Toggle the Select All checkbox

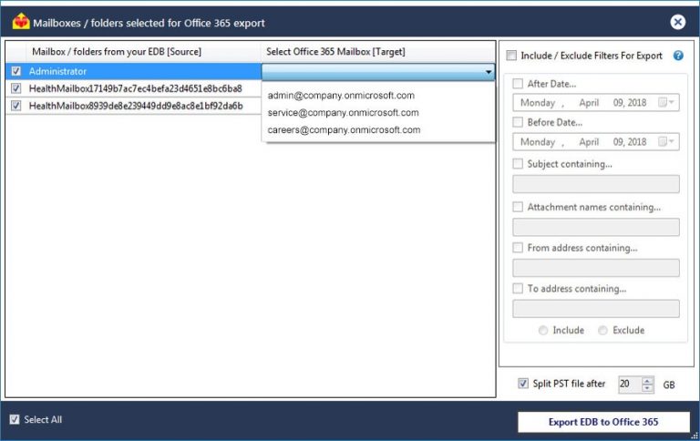pos(15,419)
